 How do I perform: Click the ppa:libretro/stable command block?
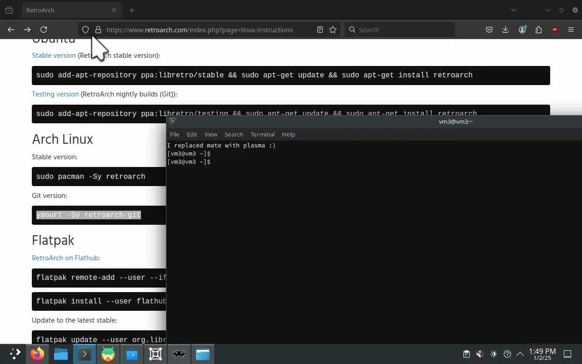tap(291, 76)
